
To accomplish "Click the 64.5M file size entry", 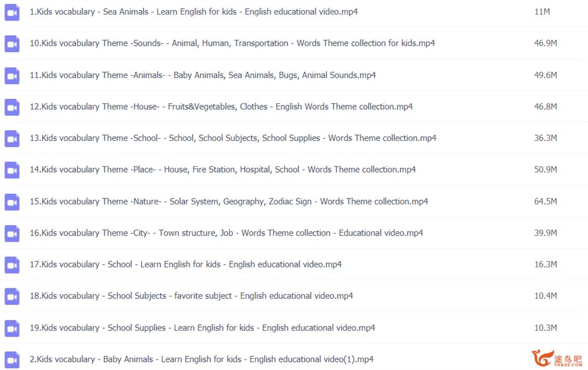I will click(545, 201).
